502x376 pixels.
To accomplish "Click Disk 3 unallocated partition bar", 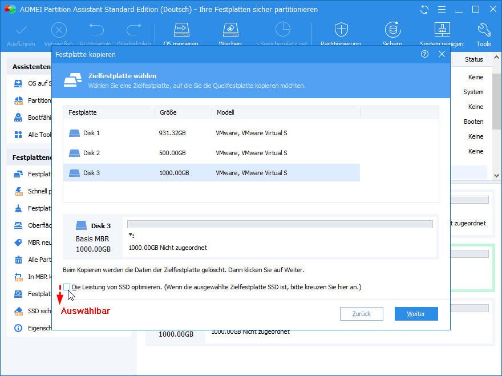I will click(x=280, y=224).
